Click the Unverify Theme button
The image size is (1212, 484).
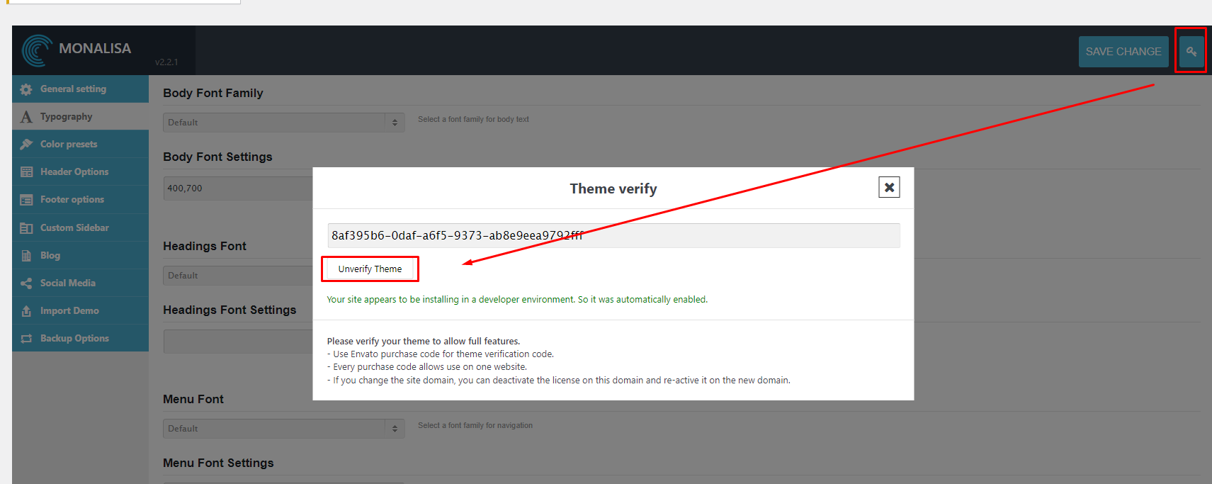pyautogui.click(x=370, y=269)
